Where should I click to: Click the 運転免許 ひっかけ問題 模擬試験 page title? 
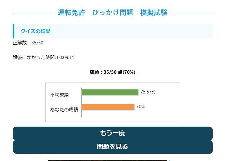112,13
